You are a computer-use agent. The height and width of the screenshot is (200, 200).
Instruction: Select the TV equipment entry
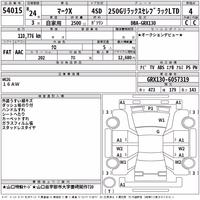(x=152, y=67)
